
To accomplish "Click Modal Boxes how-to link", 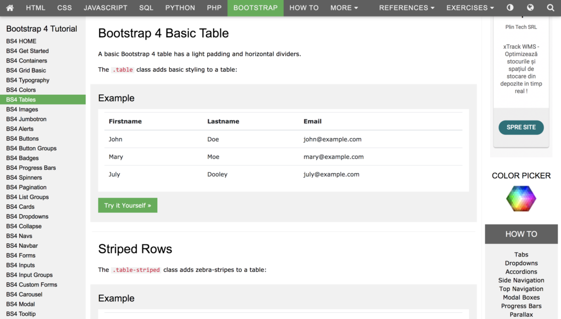I will 521,298.
